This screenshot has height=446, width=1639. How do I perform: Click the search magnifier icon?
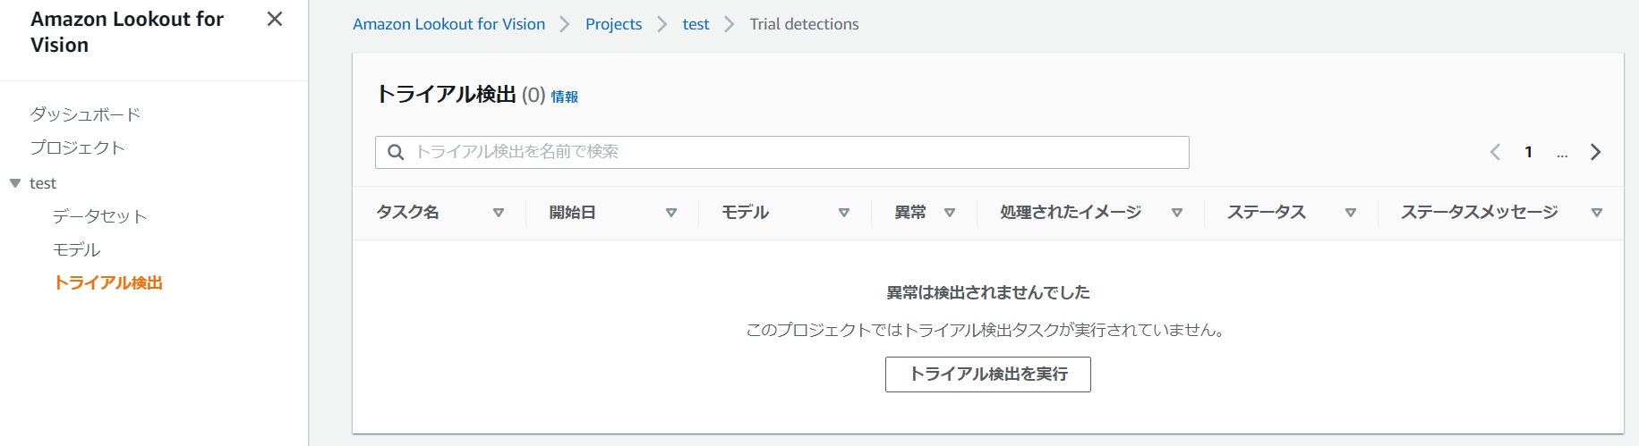[x=396, y=152]
